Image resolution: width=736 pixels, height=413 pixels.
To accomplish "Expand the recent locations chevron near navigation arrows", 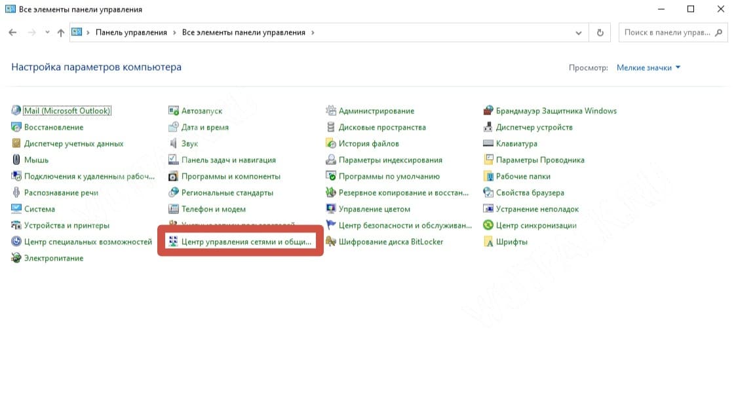I will [x=47, y=33].
